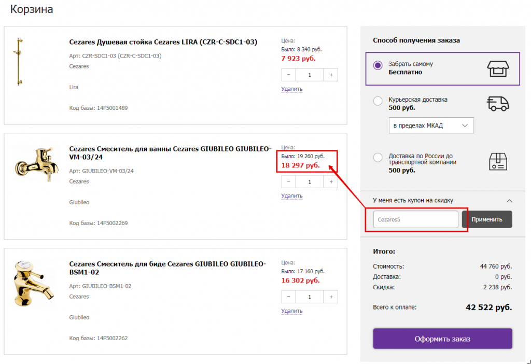Open the gold bath mixer product thumbnail
Screen dimensions: 531x364
[x=37, y=163]
